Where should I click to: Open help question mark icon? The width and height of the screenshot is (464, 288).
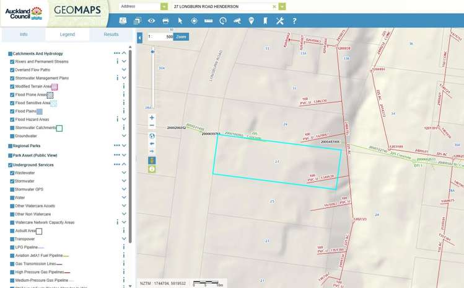pos(294,20)
